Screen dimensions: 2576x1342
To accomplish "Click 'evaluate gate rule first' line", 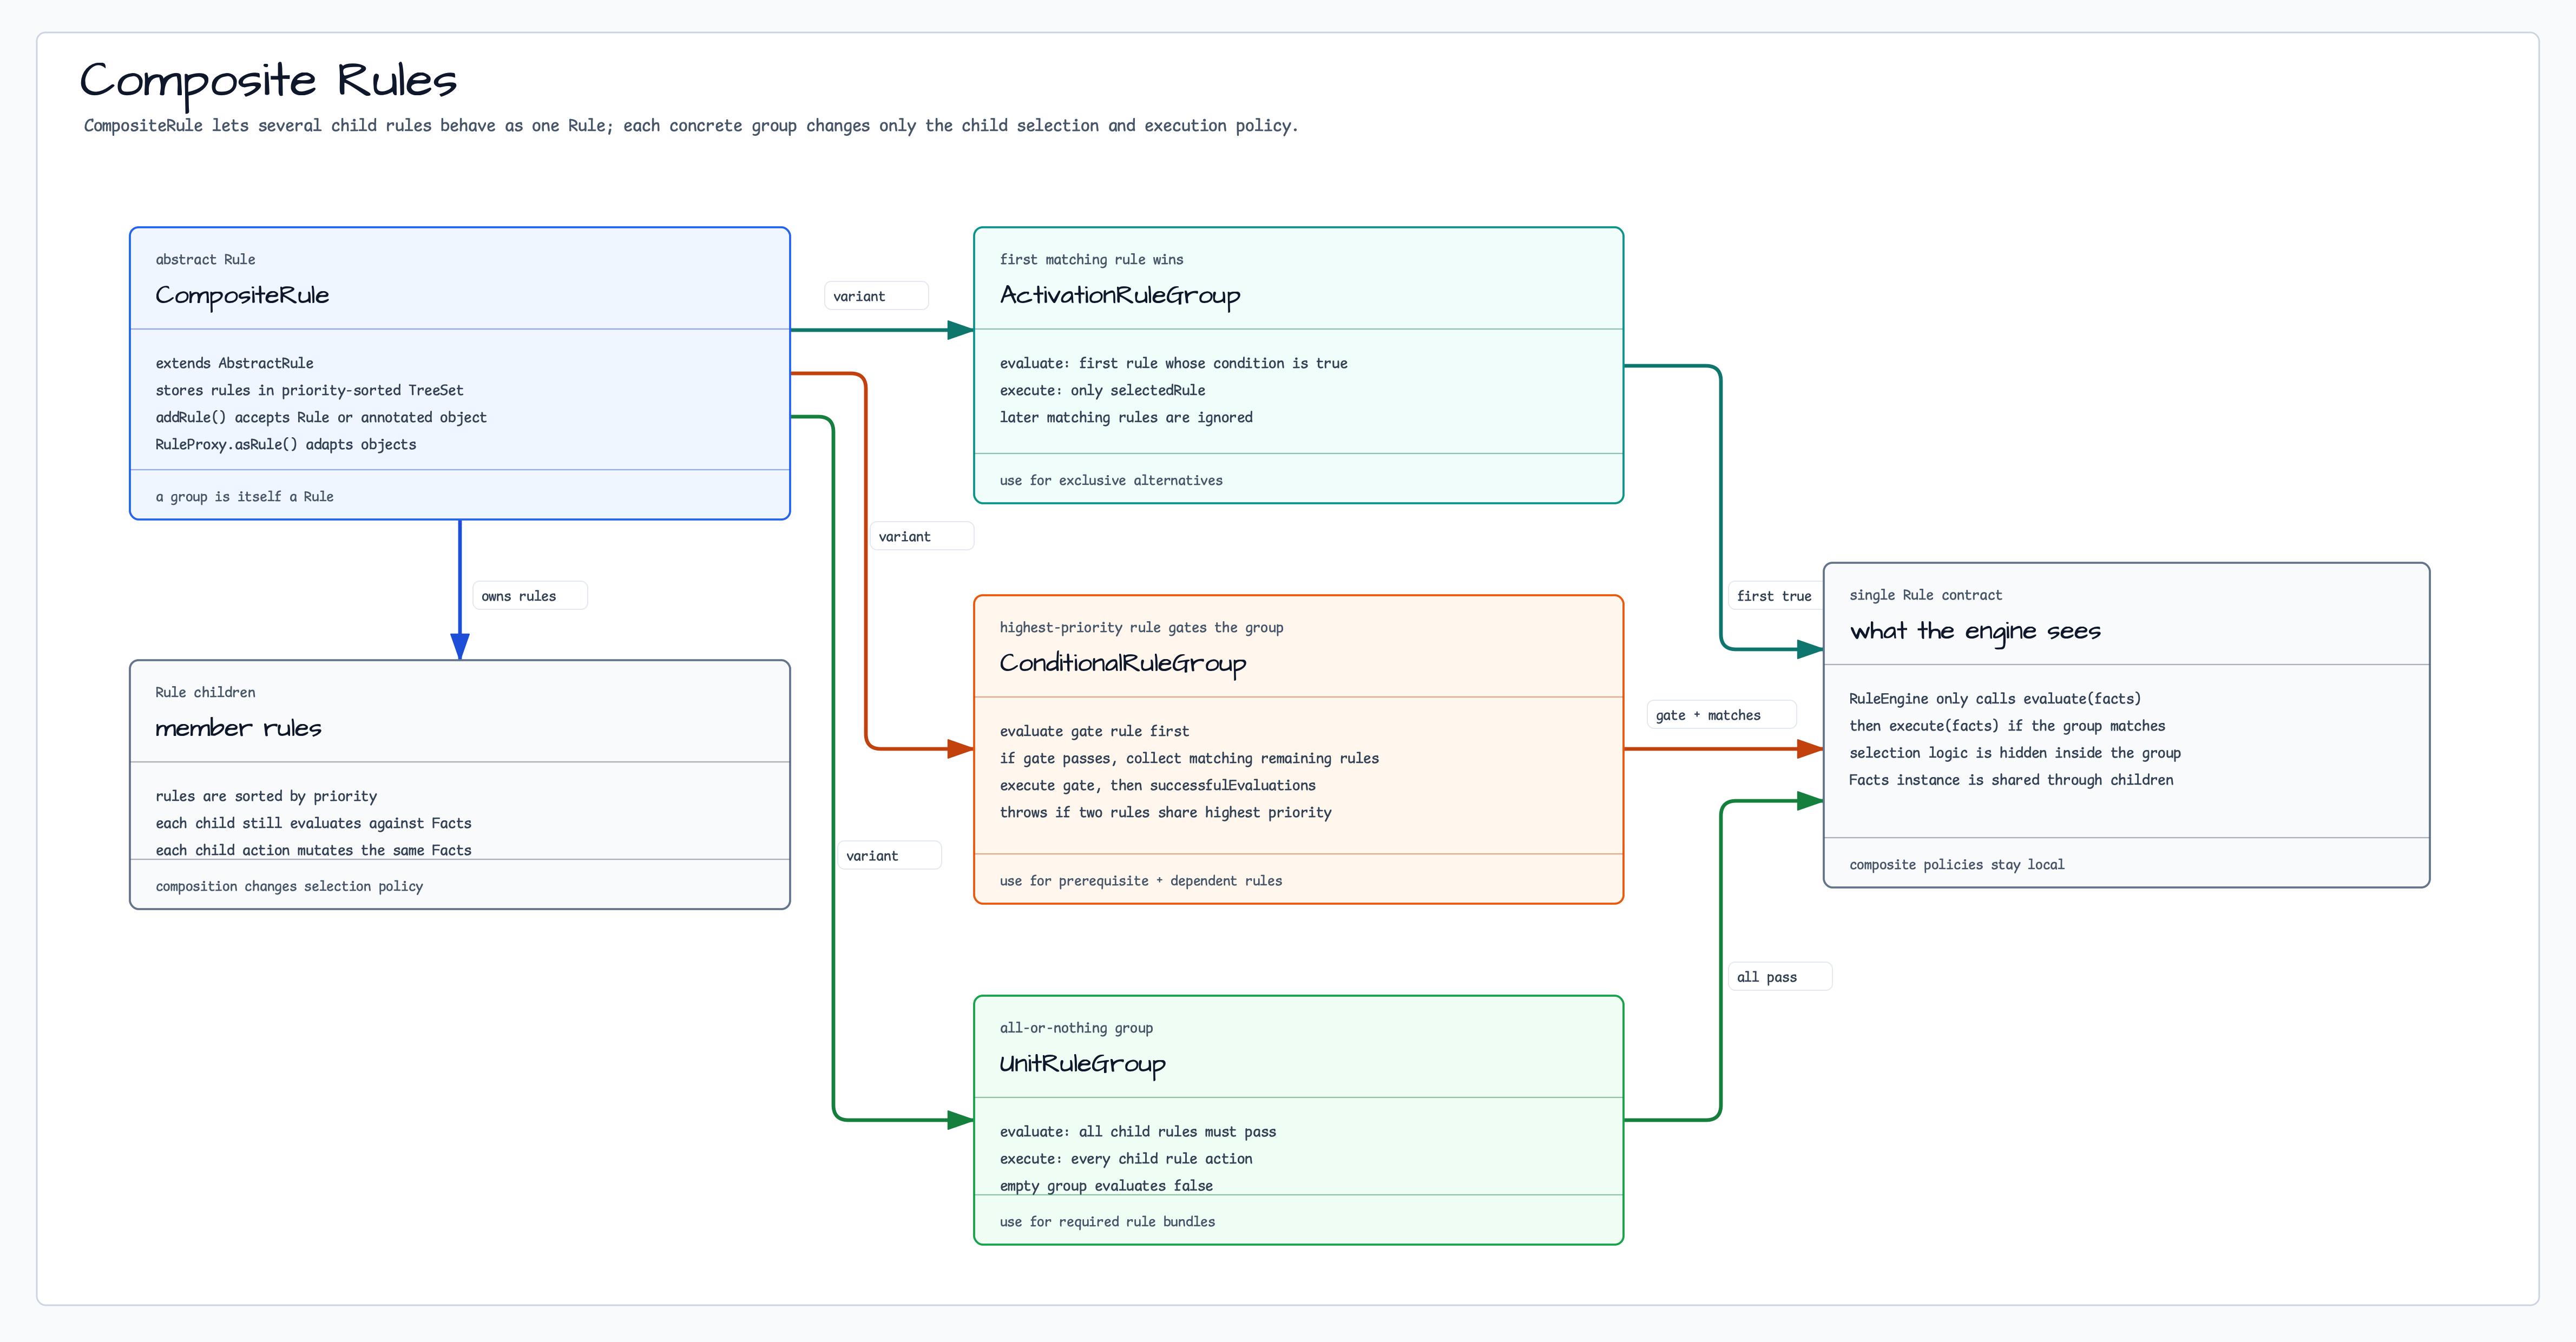I will pos(1094,731).
